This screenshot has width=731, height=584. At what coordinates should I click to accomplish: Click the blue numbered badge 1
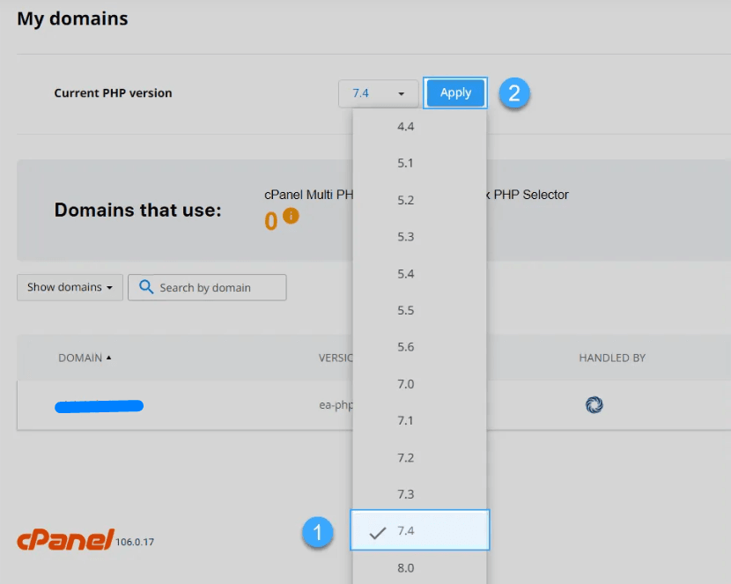pyautogui.click(x=318, y=532)
